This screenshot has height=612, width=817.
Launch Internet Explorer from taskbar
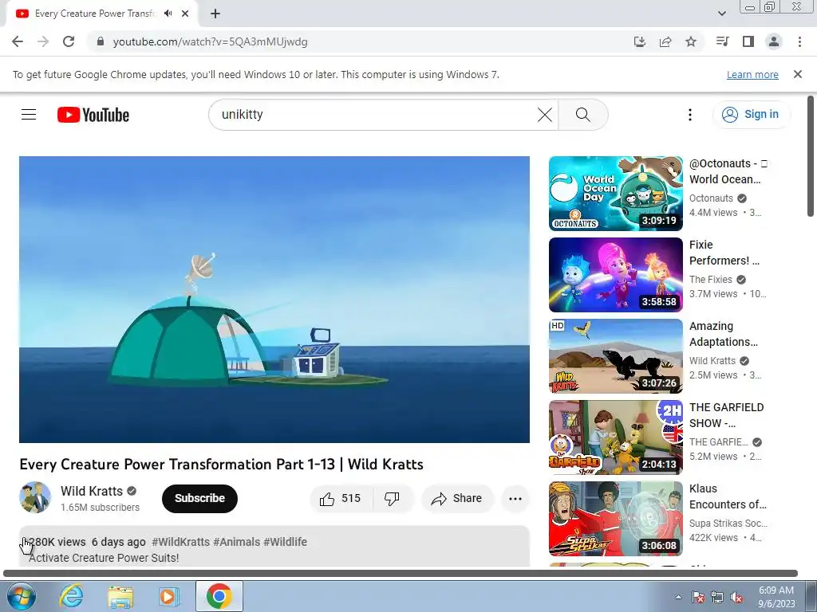71,596
